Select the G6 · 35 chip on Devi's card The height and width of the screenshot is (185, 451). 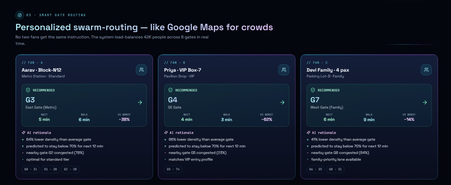tap(315, 169)
